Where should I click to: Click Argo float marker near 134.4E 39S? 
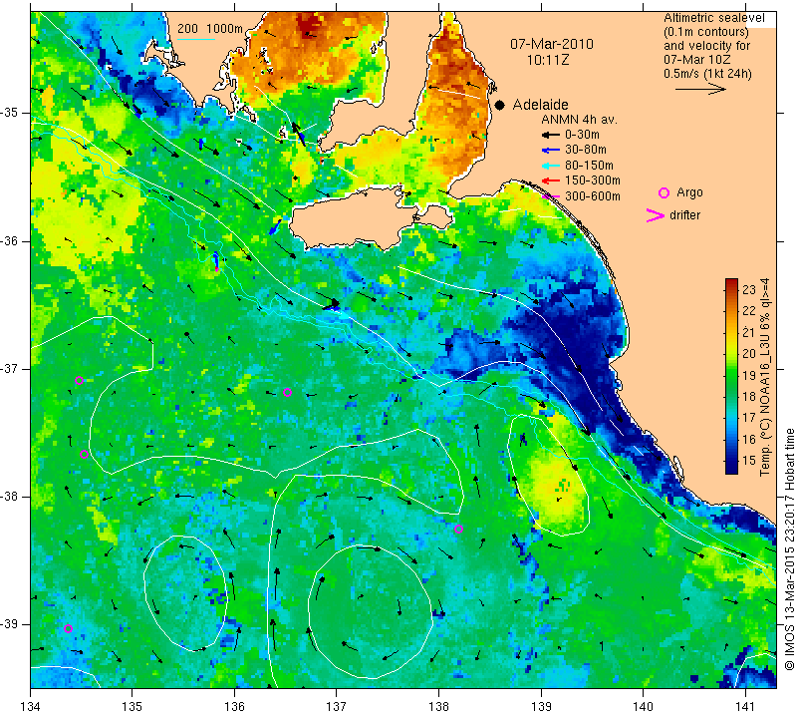(x=68, y=628)
